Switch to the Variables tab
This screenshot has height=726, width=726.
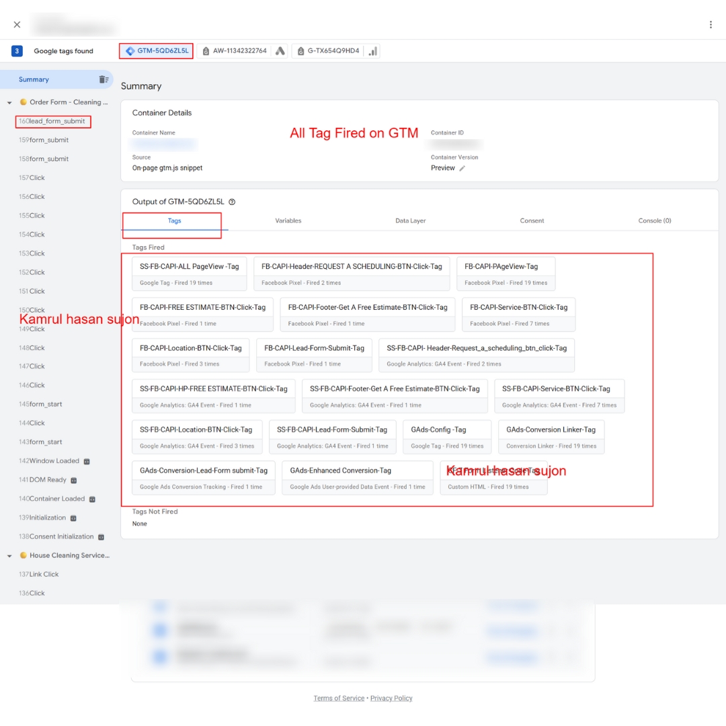(x=288, y=221)
